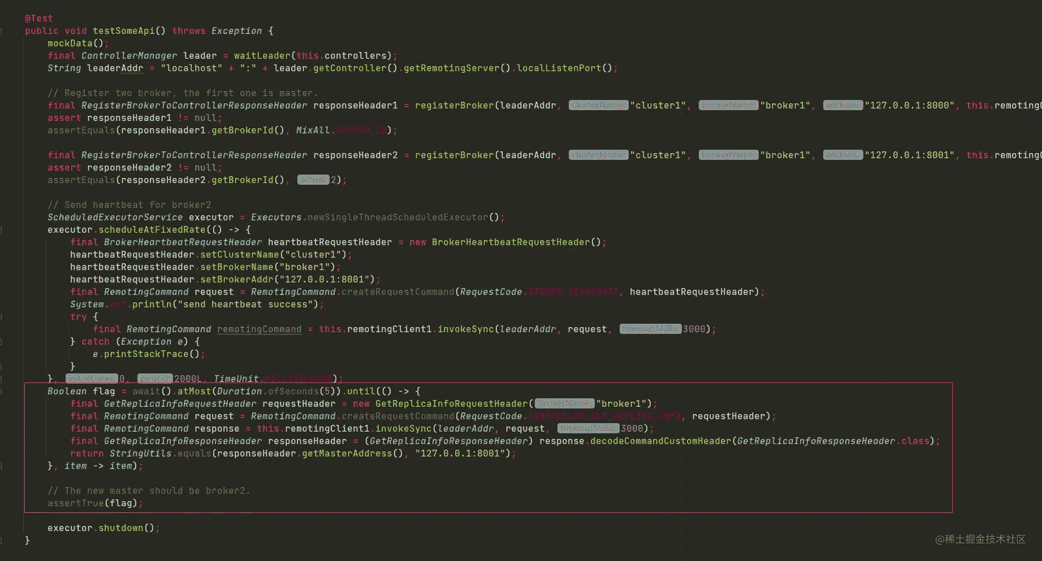Click "send heartbeat success" string literal
This screenshot has height=561, width=1042.
(245, 305)
